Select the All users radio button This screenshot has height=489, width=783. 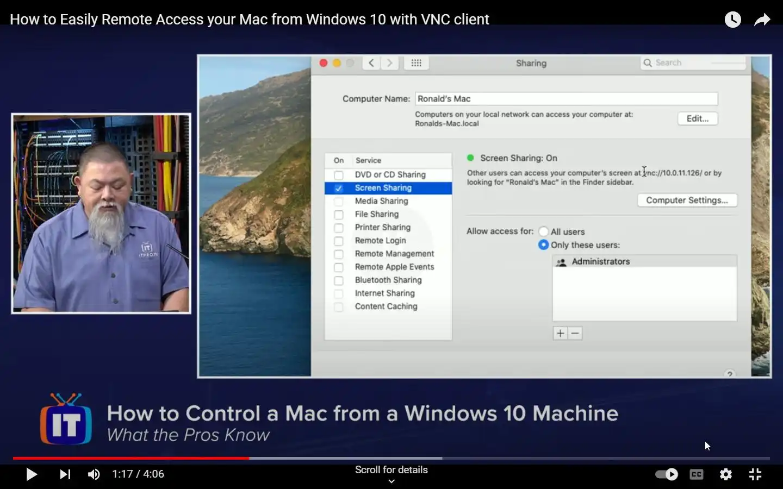coord(543,231)
